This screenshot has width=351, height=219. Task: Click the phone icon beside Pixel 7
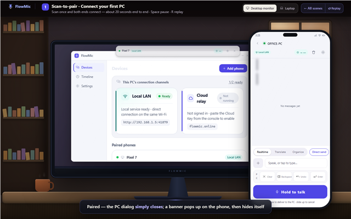coord(122,157)
